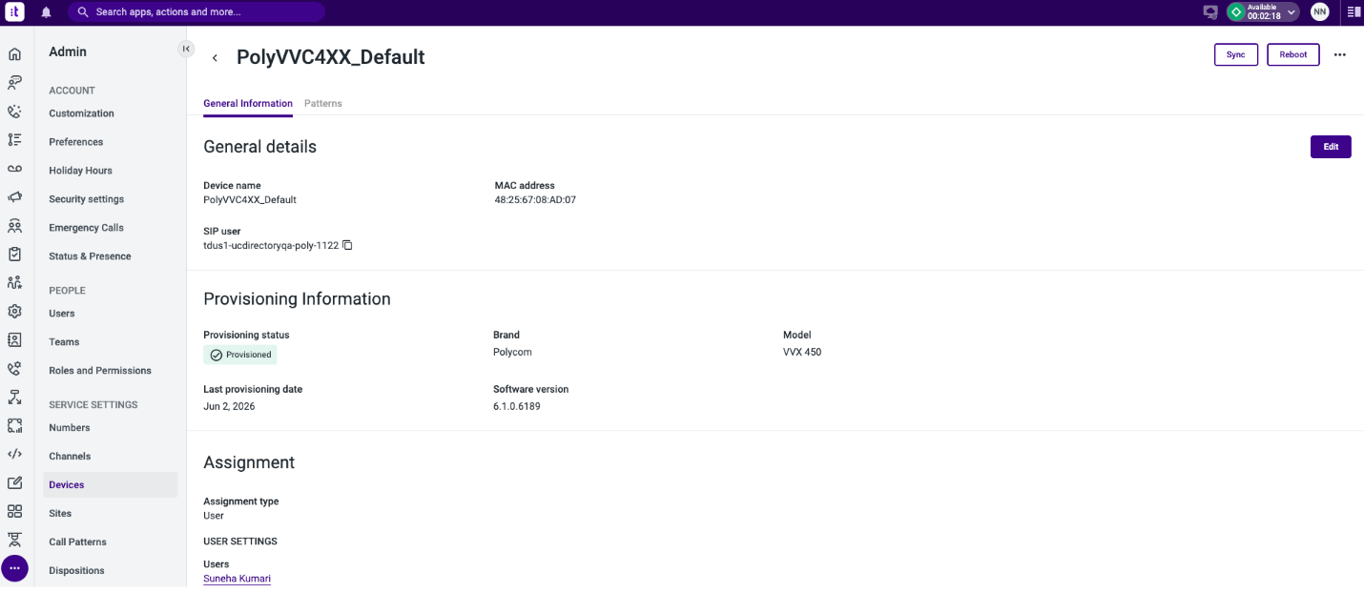Click the purple more-apps ellipsis button

[x=14, y=568]
